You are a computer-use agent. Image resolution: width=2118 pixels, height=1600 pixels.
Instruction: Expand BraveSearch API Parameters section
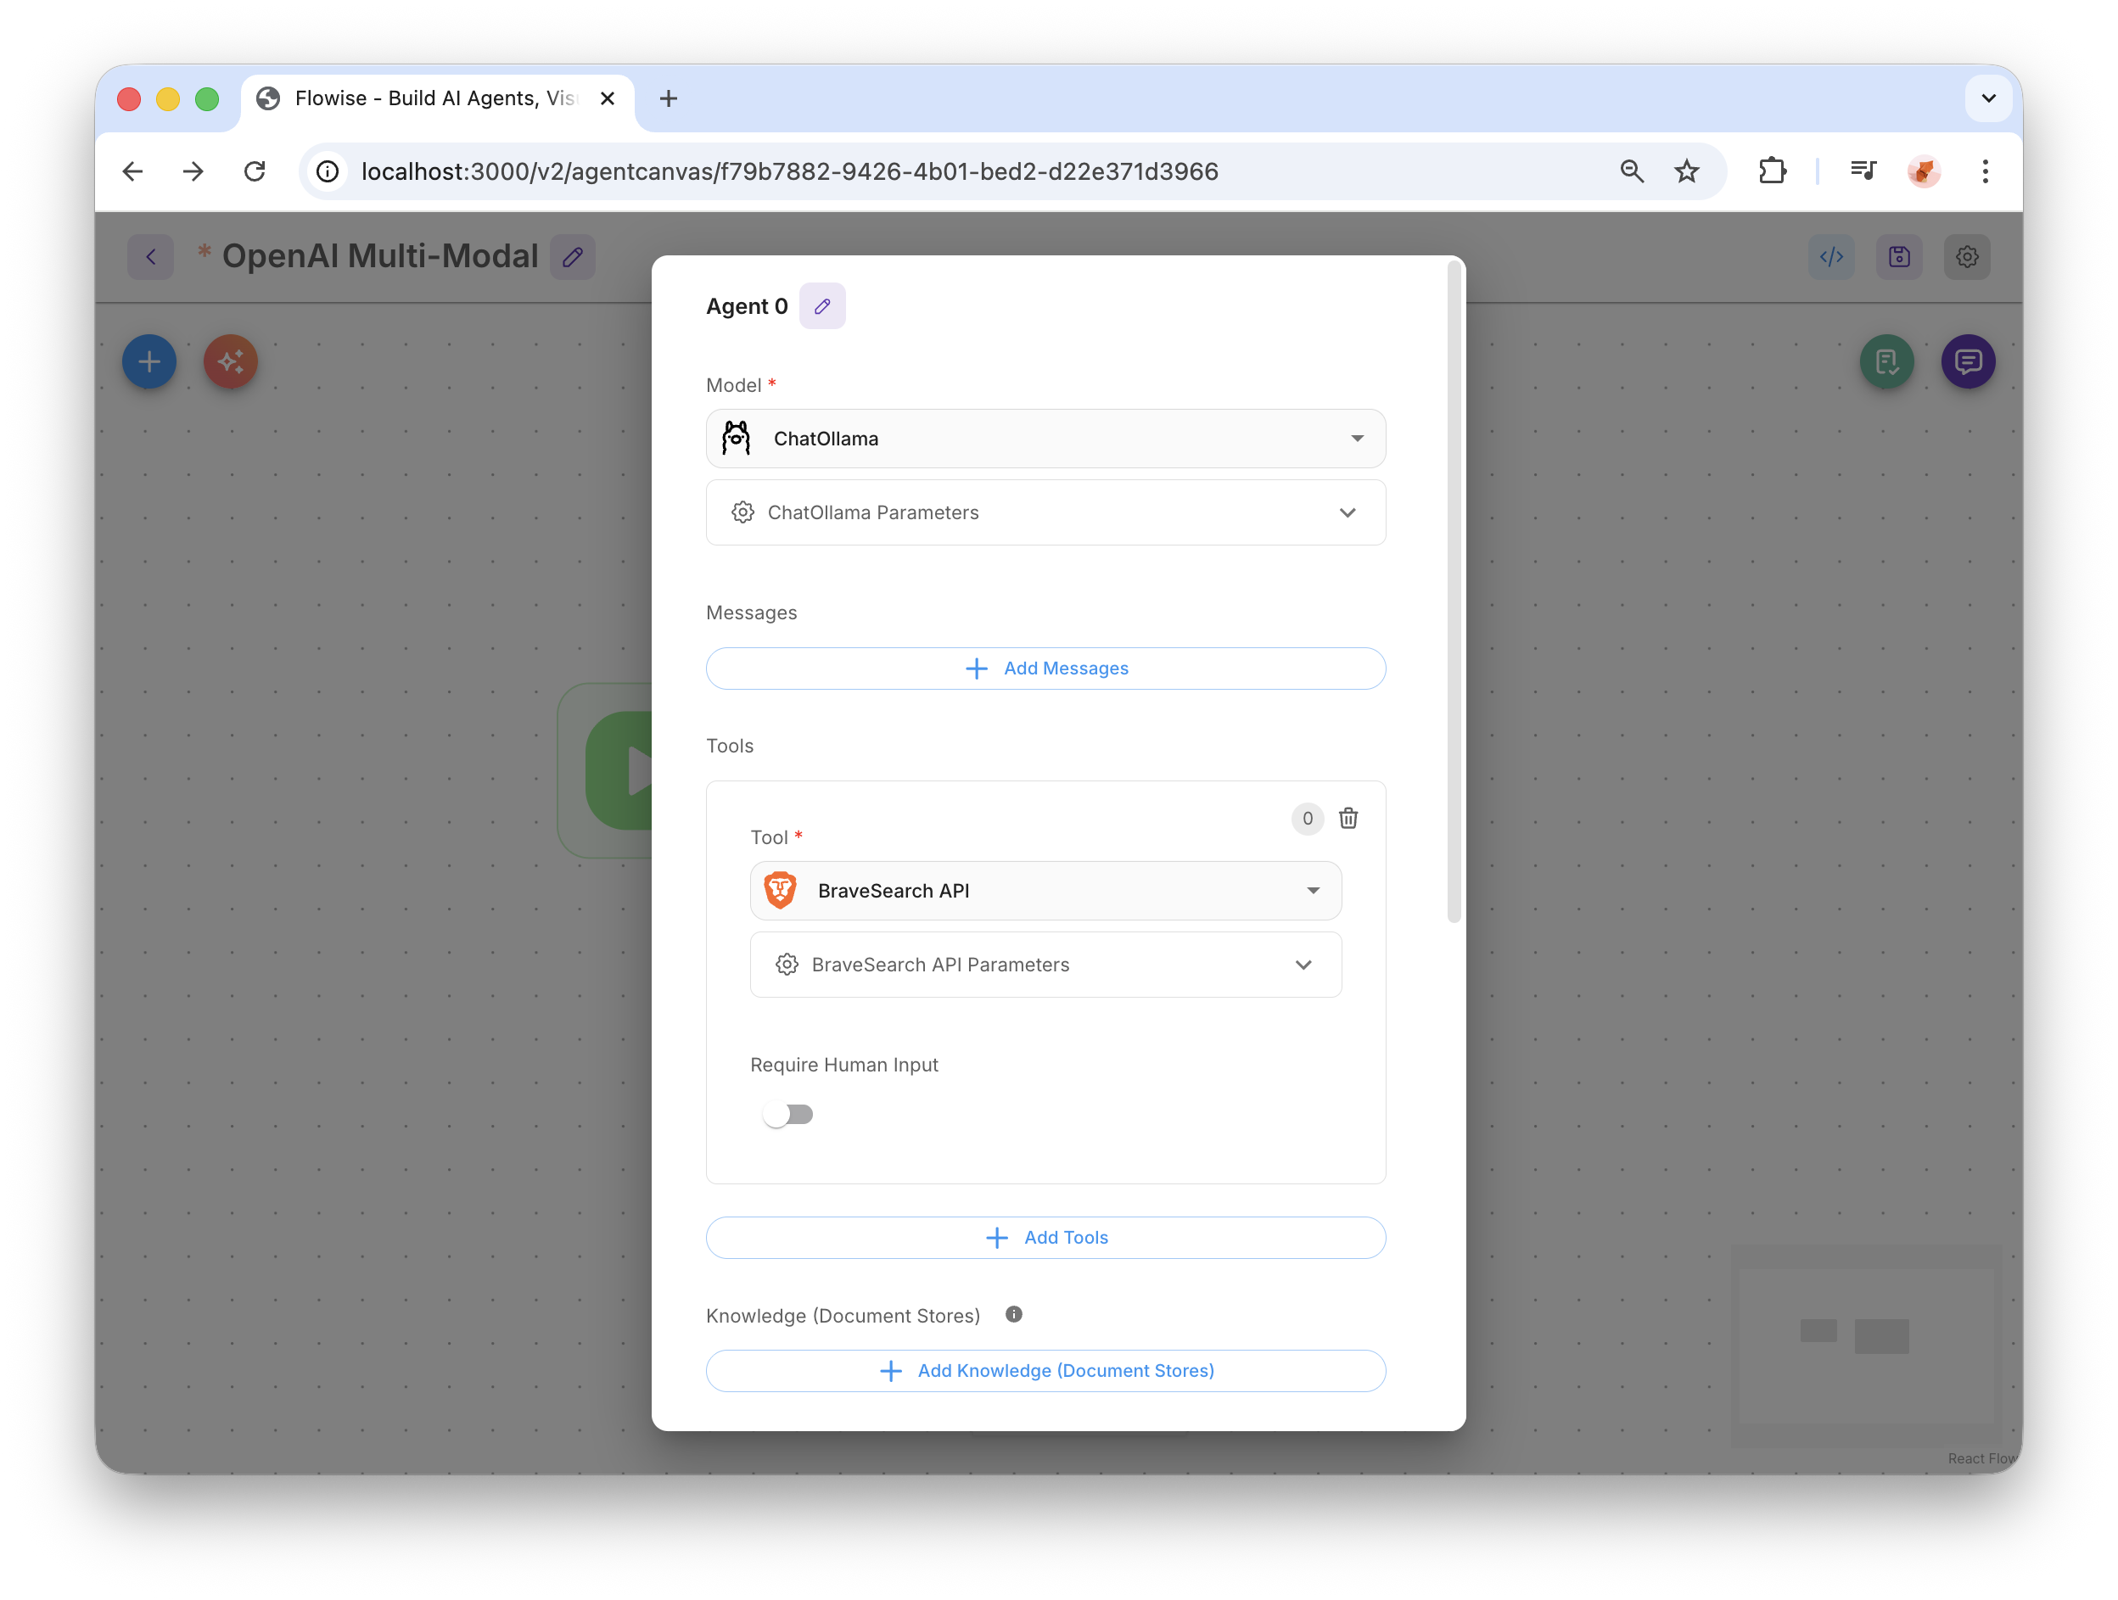(1045, 965)
